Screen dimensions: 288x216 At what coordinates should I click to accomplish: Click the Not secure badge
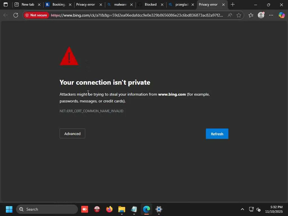(x=36, y=15)
